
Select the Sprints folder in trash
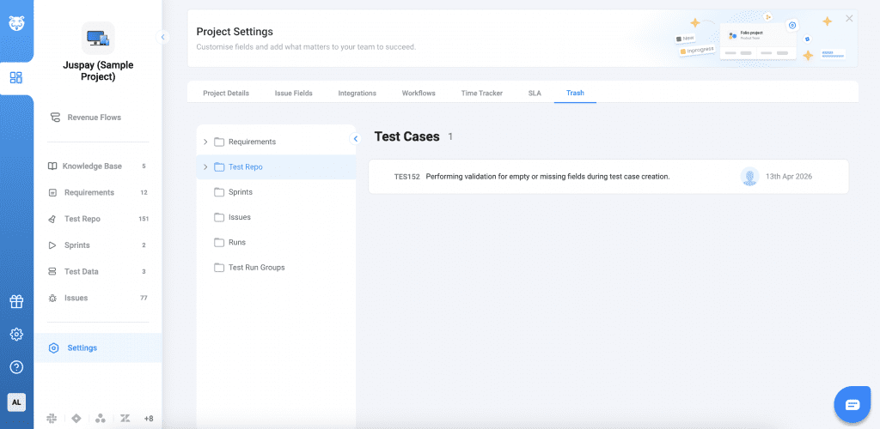tap(240, 192)
